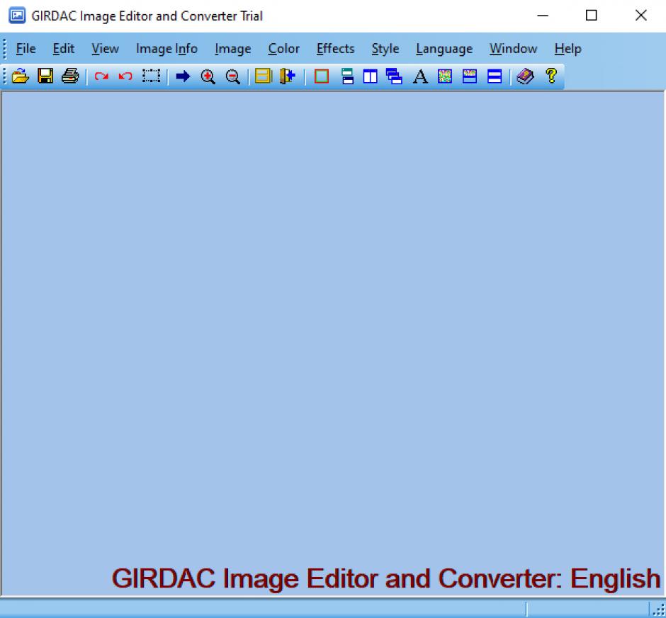Maximize the GIRDAC window
Viewport: 666px width, 618px height.
coord(591,16)
